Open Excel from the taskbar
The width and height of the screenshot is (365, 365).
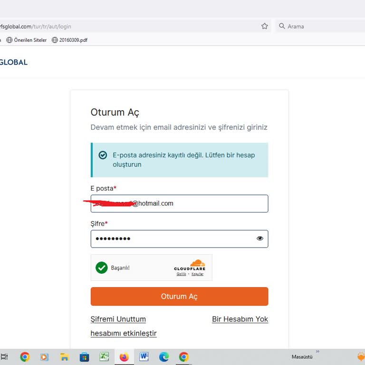click(104, 356)
